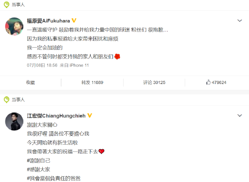The height and width of the screenshot is (182, 249).
Task: Open 福原爱's profile avatar picture
Action: 14,27
